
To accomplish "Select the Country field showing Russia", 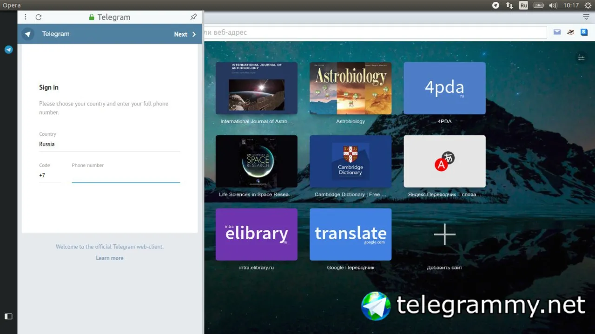I will point(110,144).
